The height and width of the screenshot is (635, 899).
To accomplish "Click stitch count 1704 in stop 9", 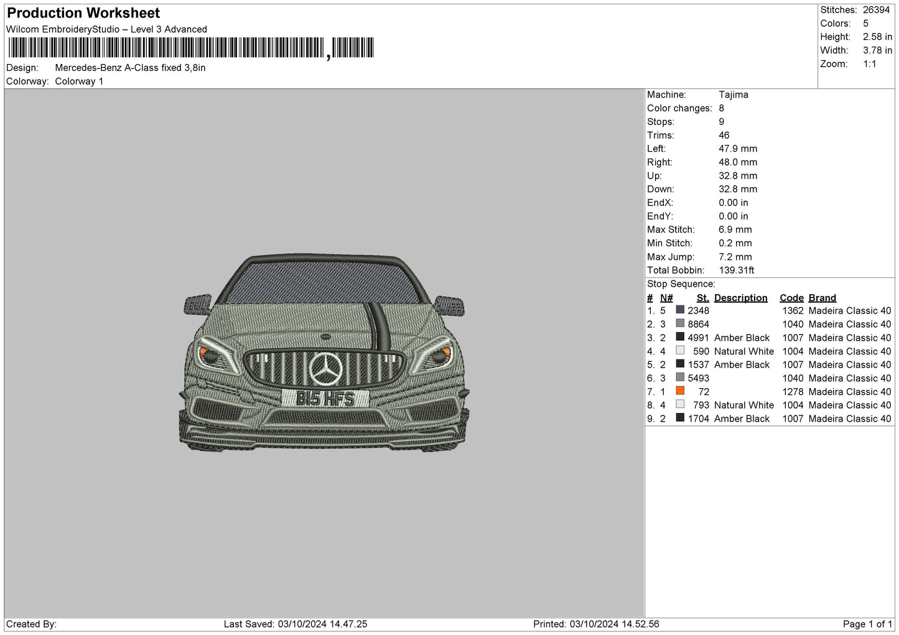I will 699,419.
